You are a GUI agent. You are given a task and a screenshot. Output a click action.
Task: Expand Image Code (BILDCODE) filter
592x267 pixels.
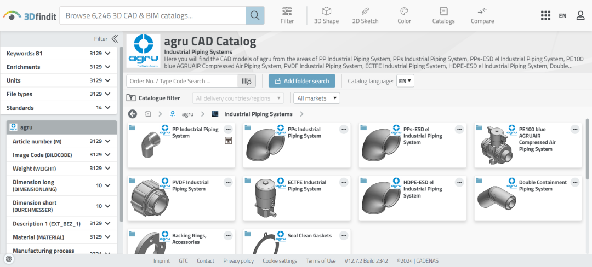[61, 155]
